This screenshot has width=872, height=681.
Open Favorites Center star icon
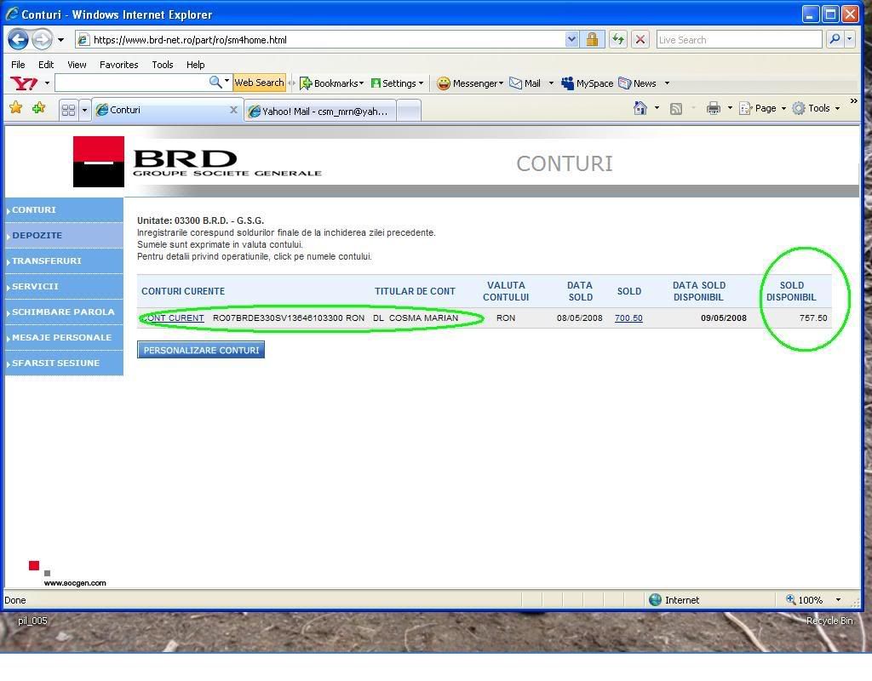(16, 108)
